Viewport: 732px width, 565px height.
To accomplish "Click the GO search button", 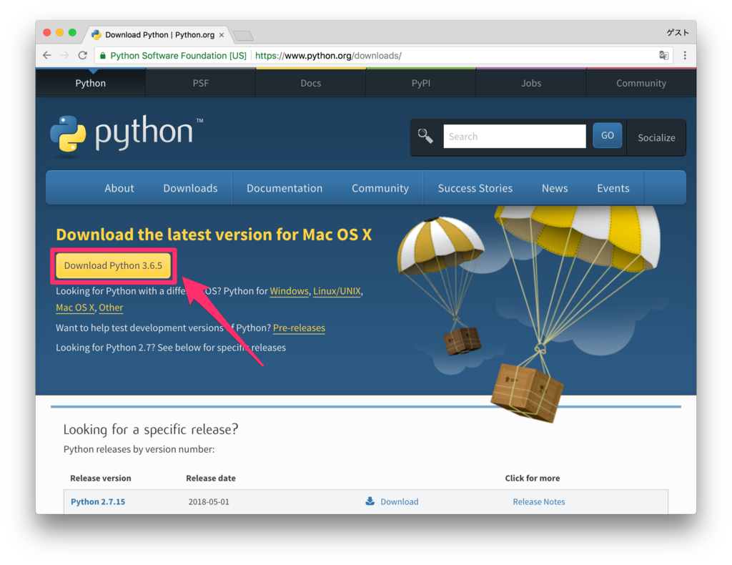I will point(608,135).
